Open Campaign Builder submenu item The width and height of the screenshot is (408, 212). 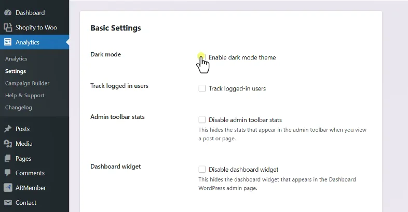[x=28, y=83]
